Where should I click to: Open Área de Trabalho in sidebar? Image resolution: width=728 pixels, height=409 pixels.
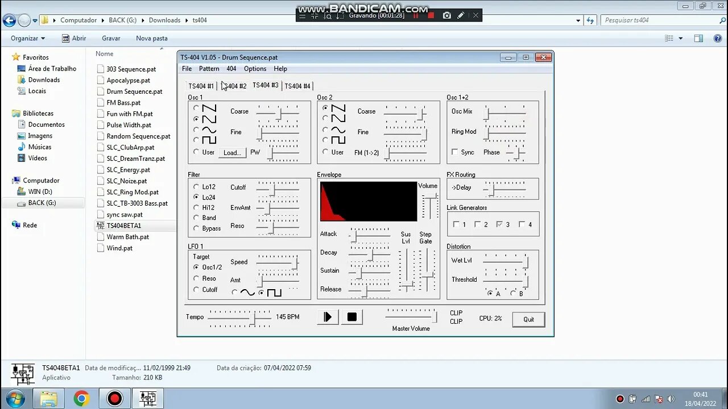[x=52, y=69]
